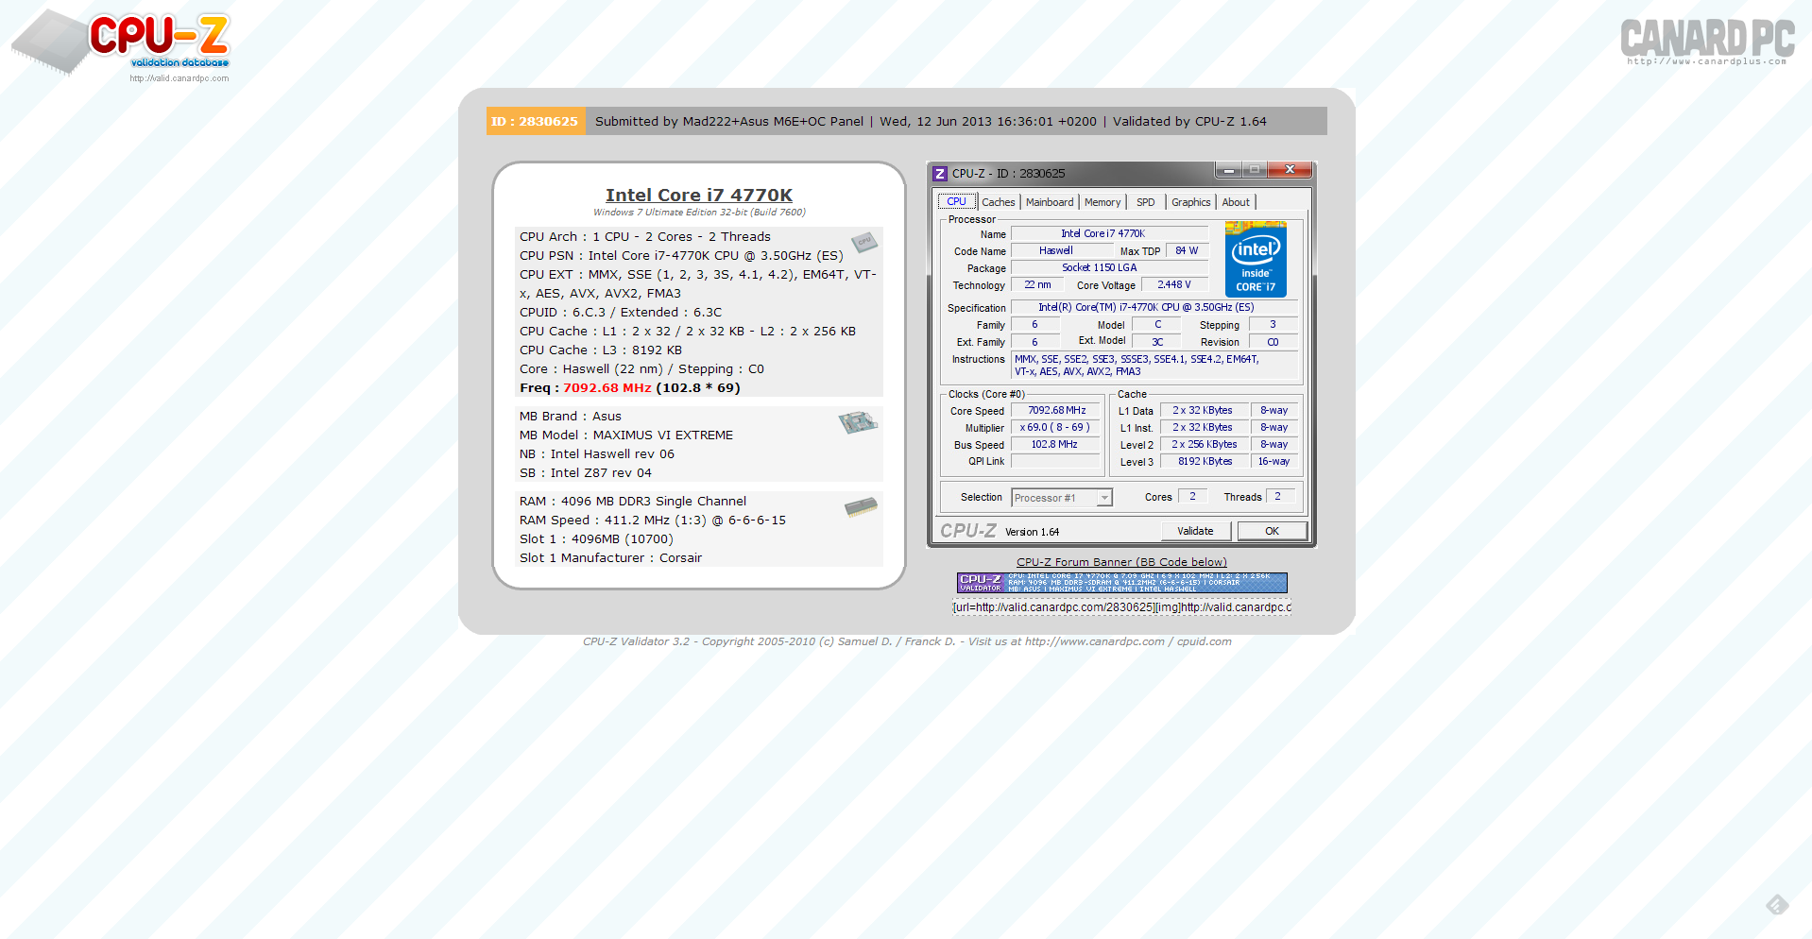This screenshot has width=1812, height=939.
Task: Click the Freq : 7092.68 MHz line
Action: click(630, 388)
